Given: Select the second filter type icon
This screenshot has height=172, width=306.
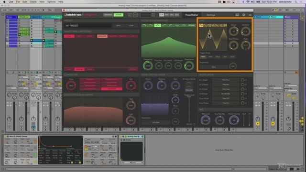Looking at the screenshot, I should (x=151, y=25).
